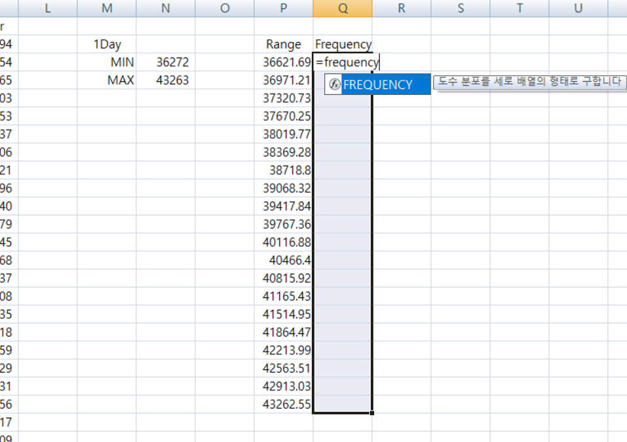Click range value 42913.03

[x=284, y=386]
